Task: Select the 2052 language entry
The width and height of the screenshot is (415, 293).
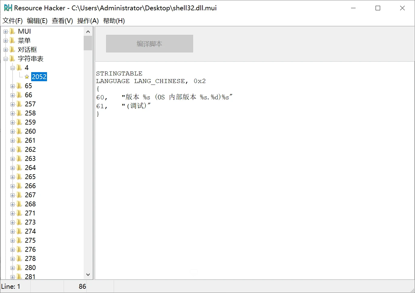Action: point(39,77)
